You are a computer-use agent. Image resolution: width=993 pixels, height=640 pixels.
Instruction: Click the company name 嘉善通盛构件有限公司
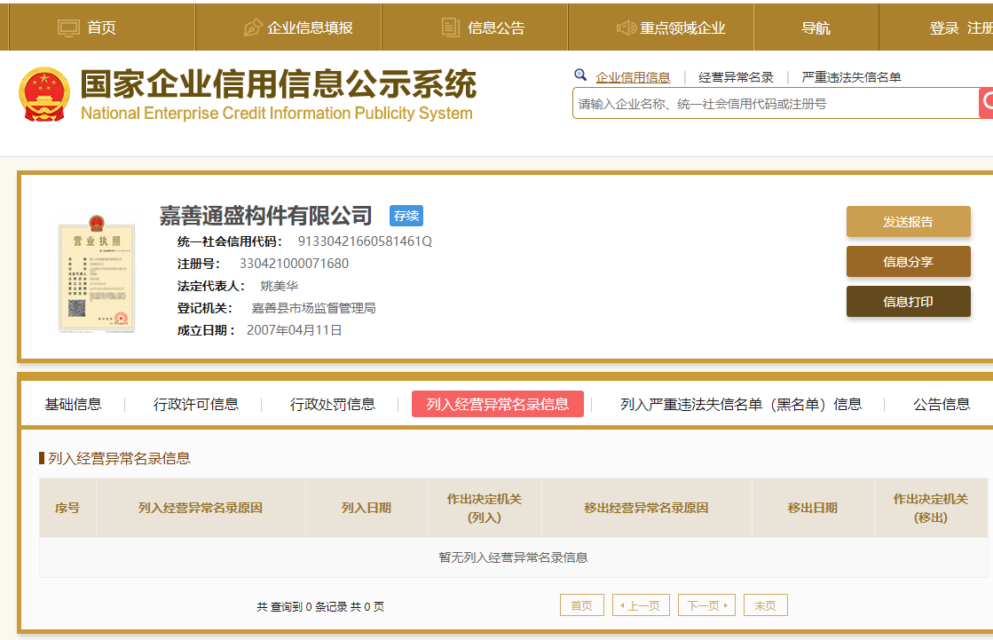[265, 216]
